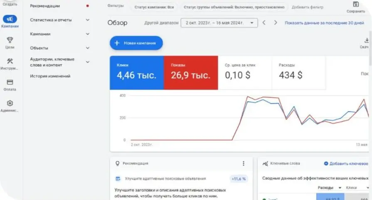Open the Инструменты wrench icon
372x200 pixels.
click(10, 61)
